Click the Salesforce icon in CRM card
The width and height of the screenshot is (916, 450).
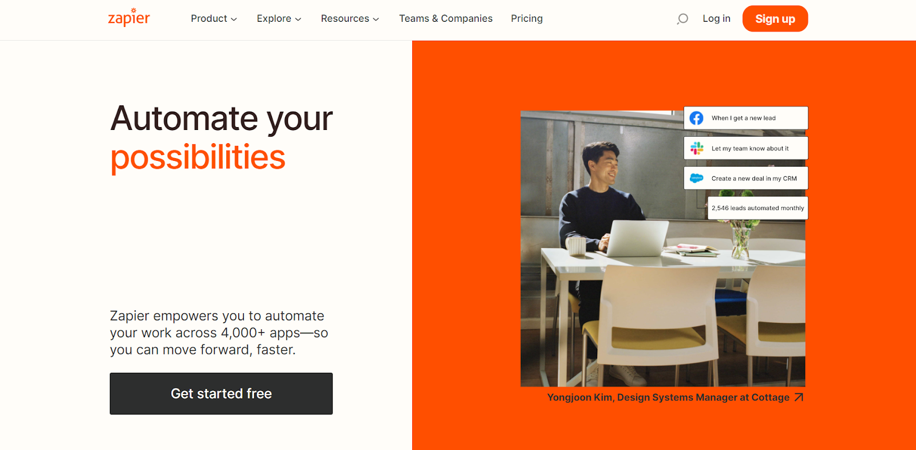point(697,178)
